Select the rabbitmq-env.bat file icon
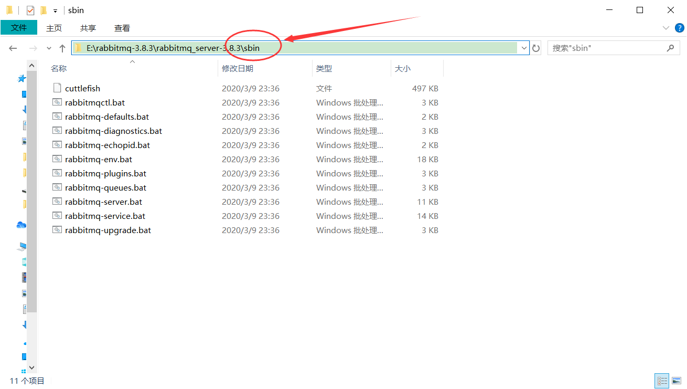Viewport: 687px width, 389px height. 57,159
